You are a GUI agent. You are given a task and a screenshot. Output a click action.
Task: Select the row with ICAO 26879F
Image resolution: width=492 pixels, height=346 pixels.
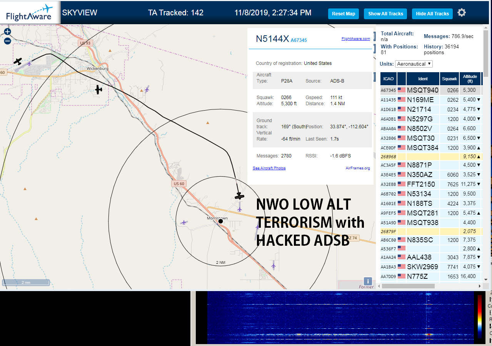(431, 232)
